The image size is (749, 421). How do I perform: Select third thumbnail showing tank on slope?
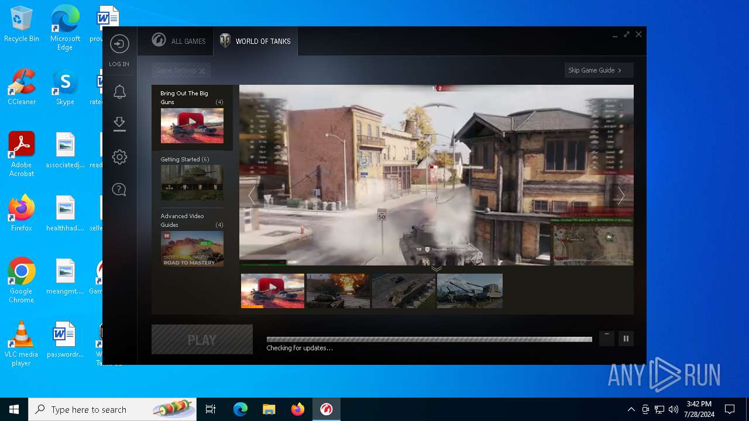click(x=404, y=291)
